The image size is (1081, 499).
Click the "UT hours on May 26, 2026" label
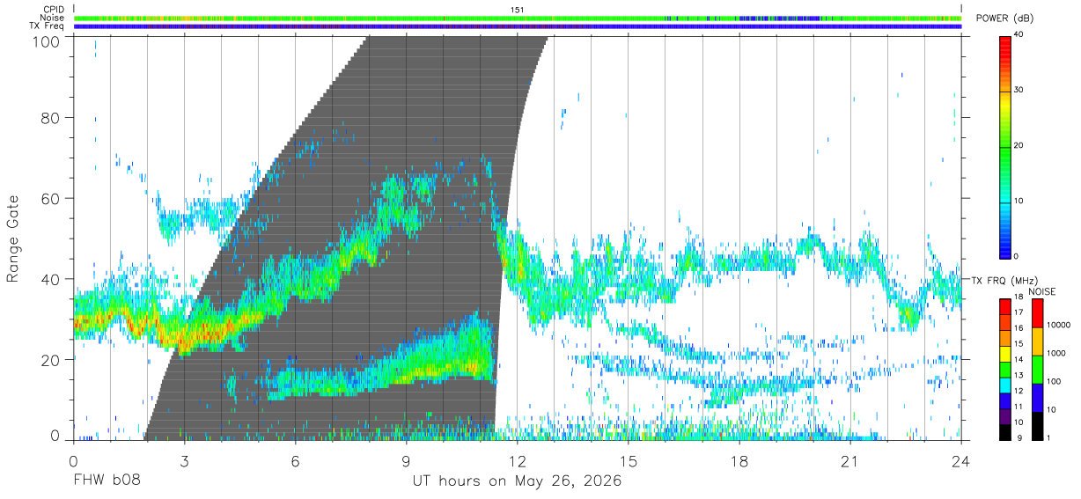pos(518,481)
